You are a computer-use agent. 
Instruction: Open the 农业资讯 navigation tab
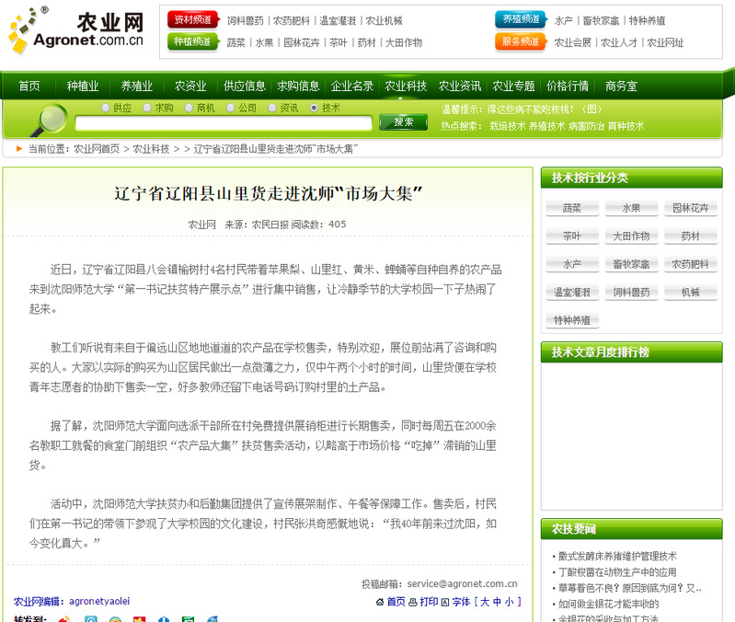click(459, 86)
